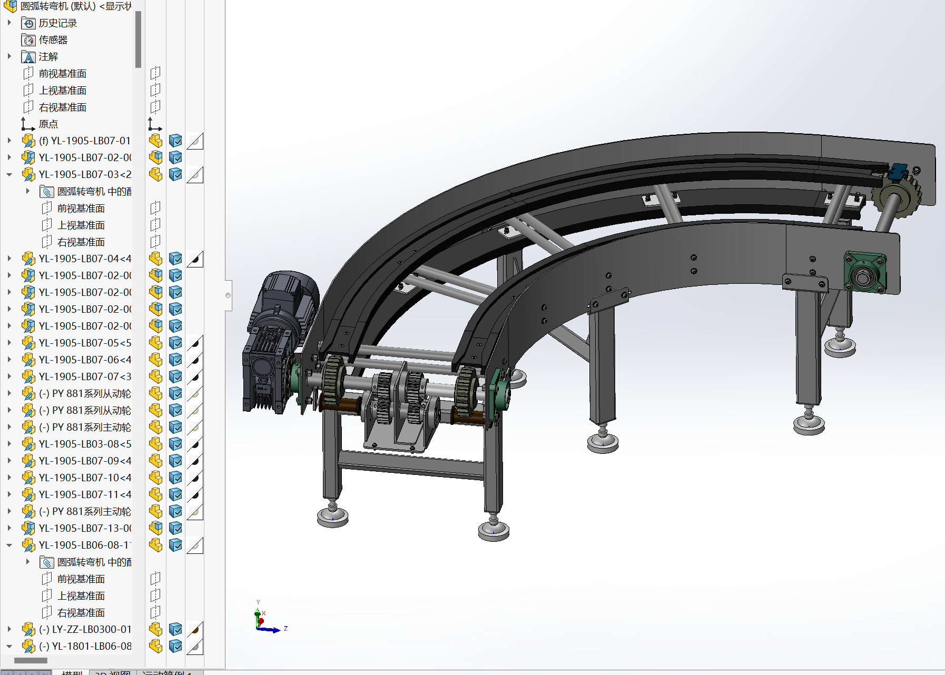Click the 圆弧转弯机 root assembly icon

point(10,6)
